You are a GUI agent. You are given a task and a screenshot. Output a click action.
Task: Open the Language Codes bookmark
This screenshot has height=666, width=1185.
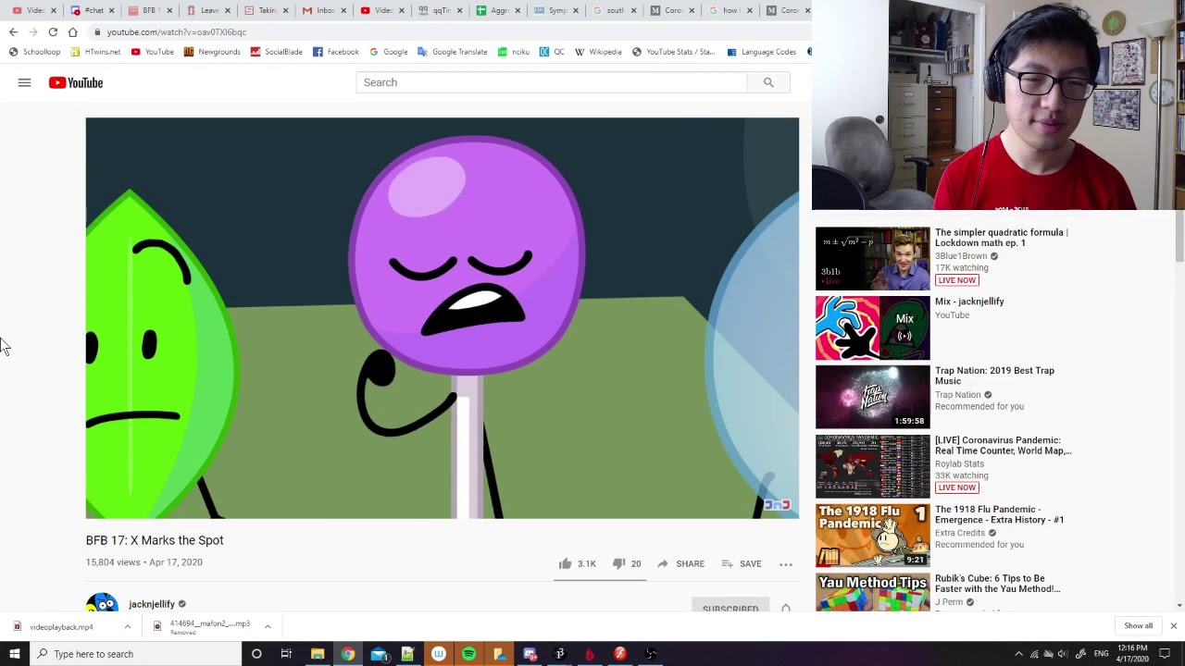762,52
